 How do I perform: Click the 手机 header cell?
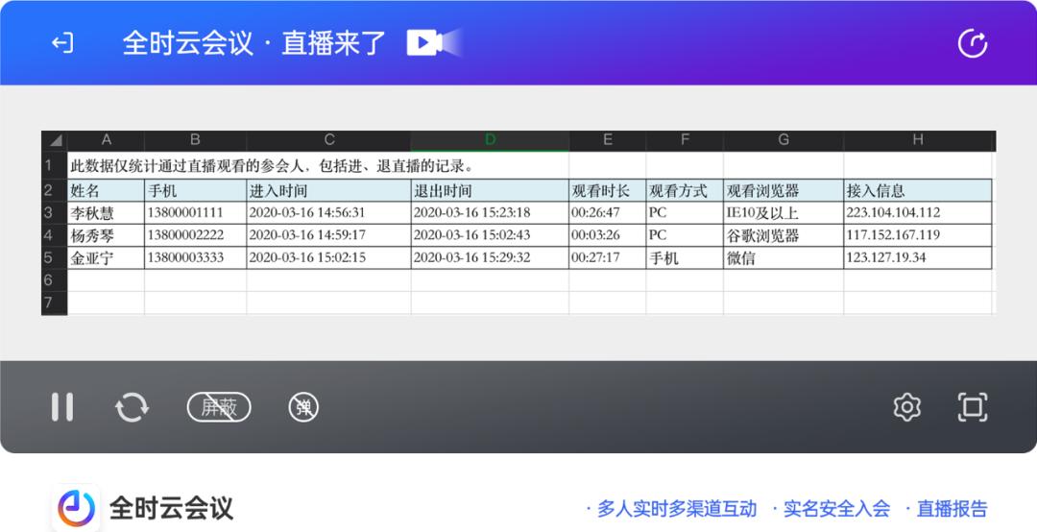(x=195, y=190)
